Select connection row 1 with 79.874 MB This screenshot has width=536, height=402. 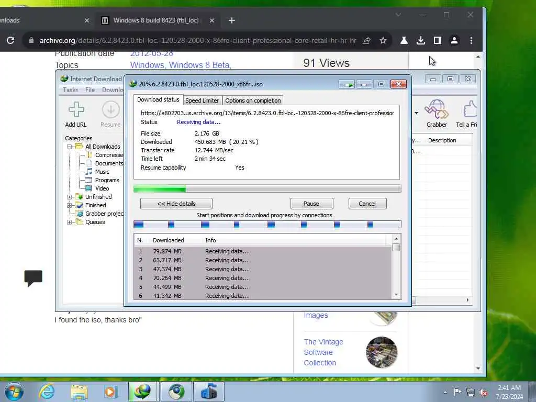pyautogui.click(x=263, y=251)
